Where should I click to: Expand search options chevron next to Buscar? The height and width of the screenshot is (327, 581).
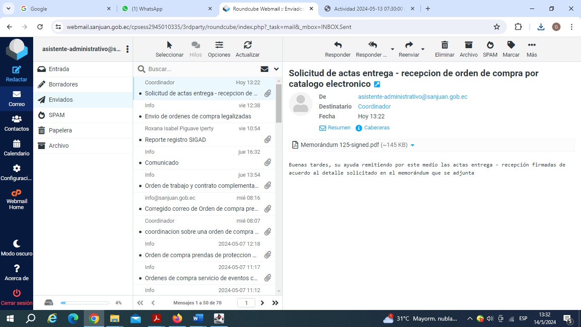(276, 69)
